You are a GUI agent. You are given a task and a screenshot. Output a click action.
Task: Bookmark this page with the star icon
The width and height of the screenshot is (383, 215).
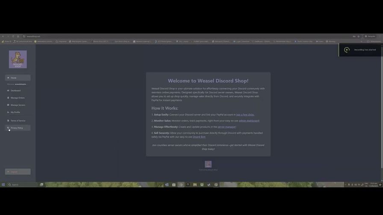pyautogui.click(x=359, y=36)
